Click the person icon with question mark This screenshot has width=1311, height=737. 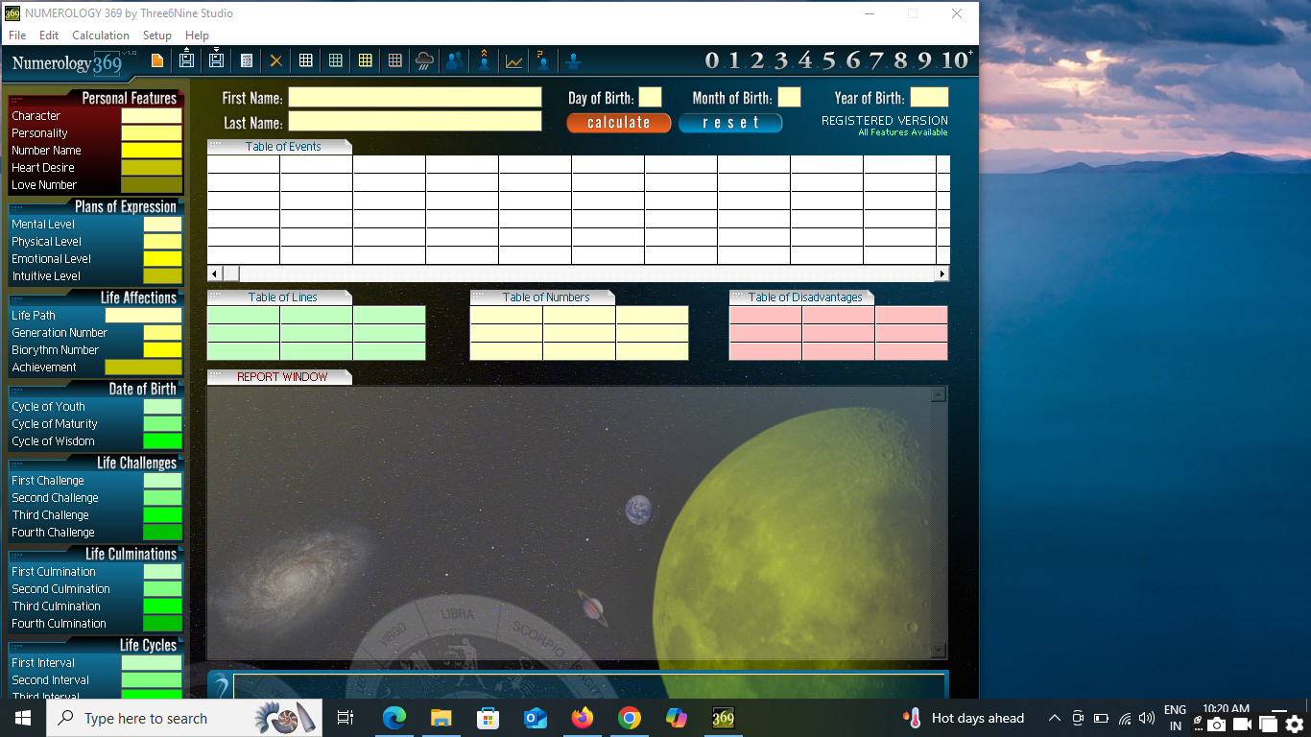pyautogui.click(x=543, y=60)
